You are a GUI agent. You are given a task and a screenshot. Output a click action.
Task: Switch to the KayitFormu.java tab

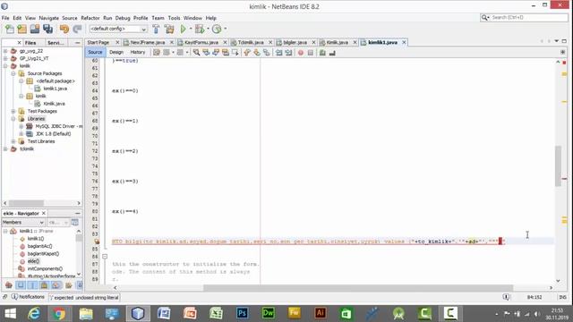click(x=201, y=42)
